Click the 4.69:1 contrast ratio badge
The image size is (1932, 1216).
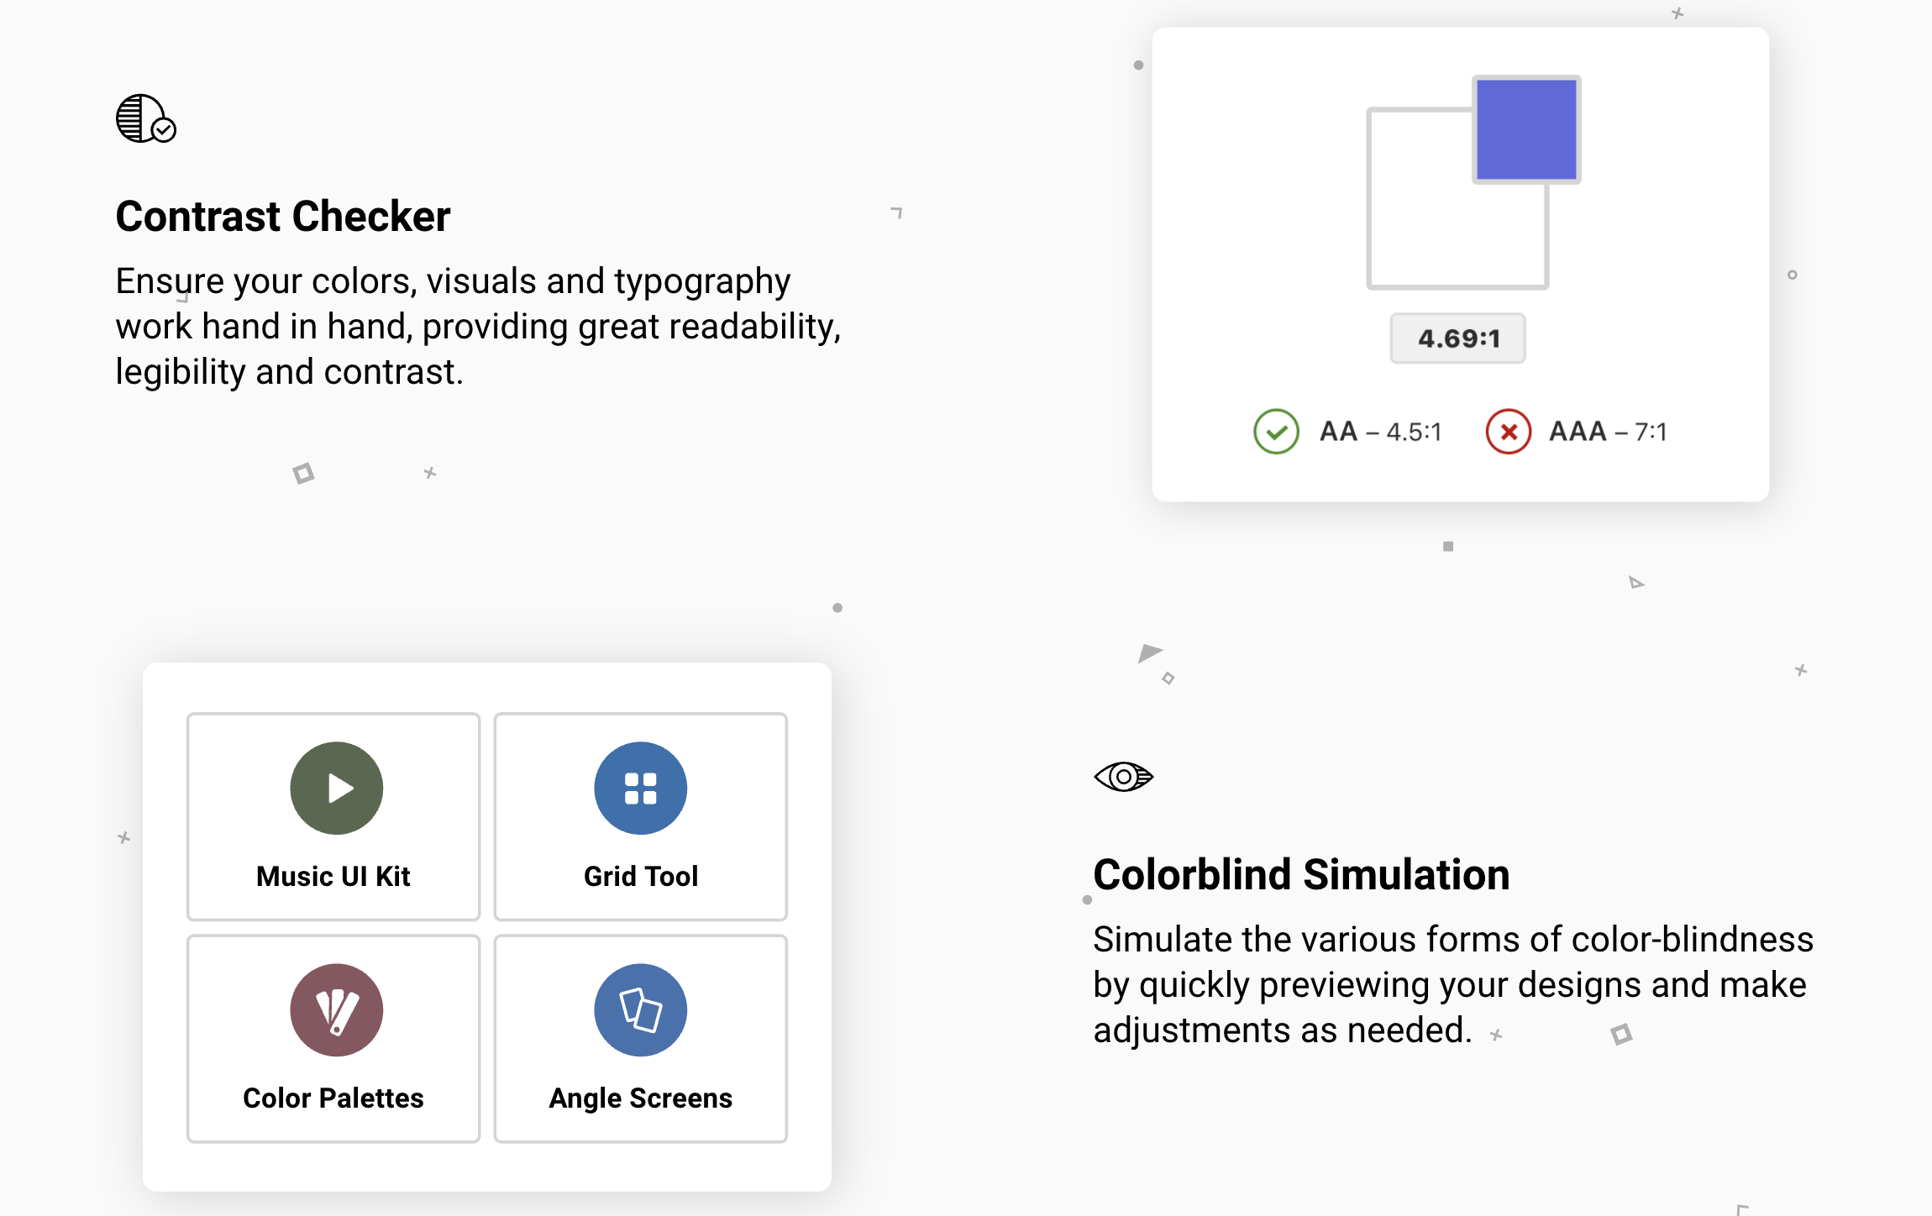1457,338
